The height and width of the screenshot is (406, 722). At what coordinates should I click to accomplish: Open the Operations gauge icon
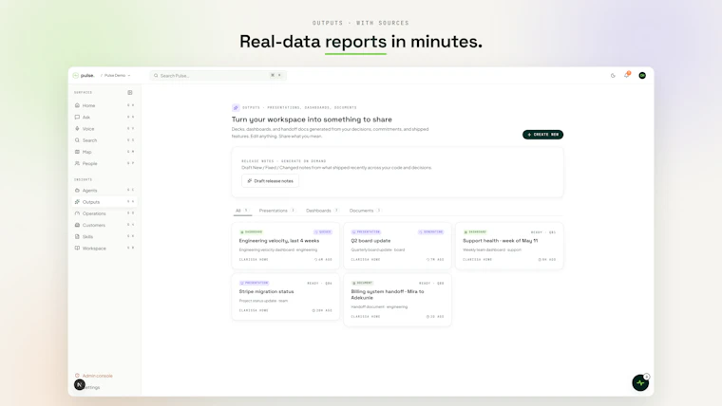click(77, 213)
